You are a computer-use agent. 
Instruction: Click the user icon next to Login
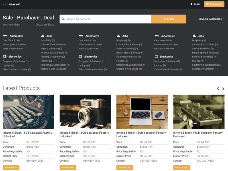point(191,4)
